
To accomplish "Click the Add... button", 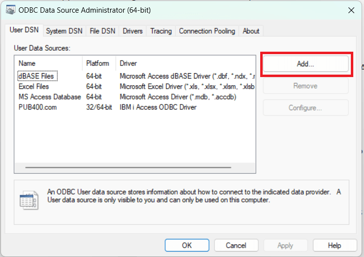I will [x=306, y=64].
